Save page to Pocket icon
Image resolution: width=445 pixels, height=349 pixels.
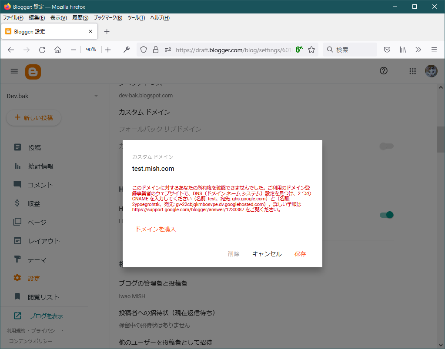pos(387,50)
